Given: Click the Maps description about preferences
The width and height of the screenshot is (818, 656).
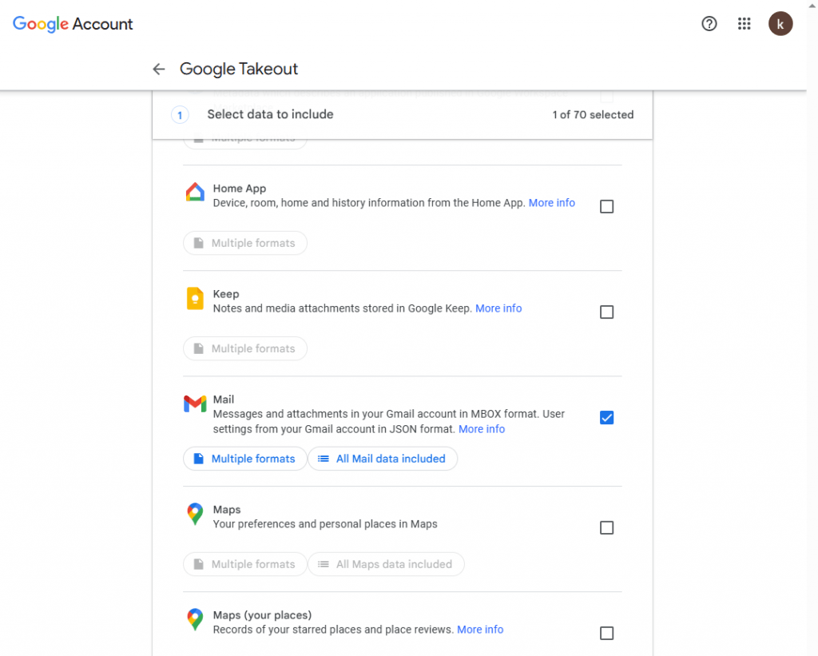Looking at the screenshot, I should 325,524.
